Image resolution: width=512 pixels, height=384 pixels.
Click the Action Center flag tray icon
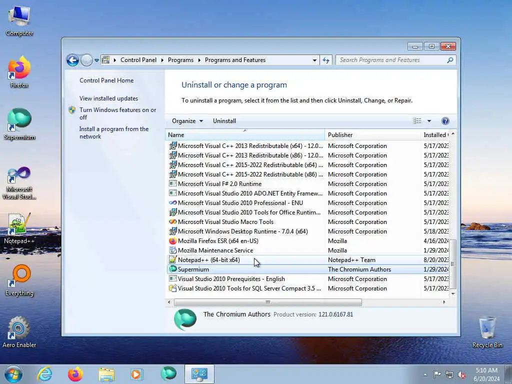(437, 374)
